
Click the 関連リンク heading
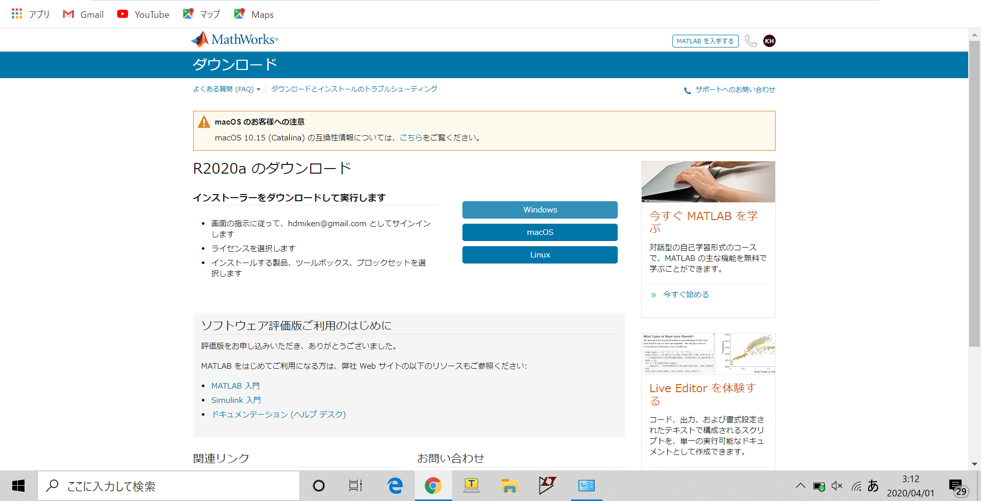click(221, 459)
